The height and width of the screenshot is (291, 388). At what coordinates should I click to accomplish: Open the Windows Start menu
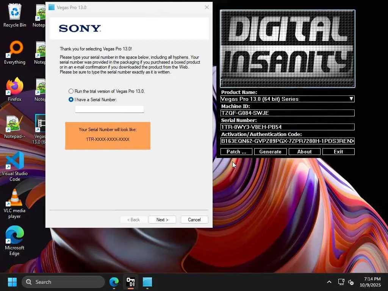pyautogui.click(x=12, y=282)
